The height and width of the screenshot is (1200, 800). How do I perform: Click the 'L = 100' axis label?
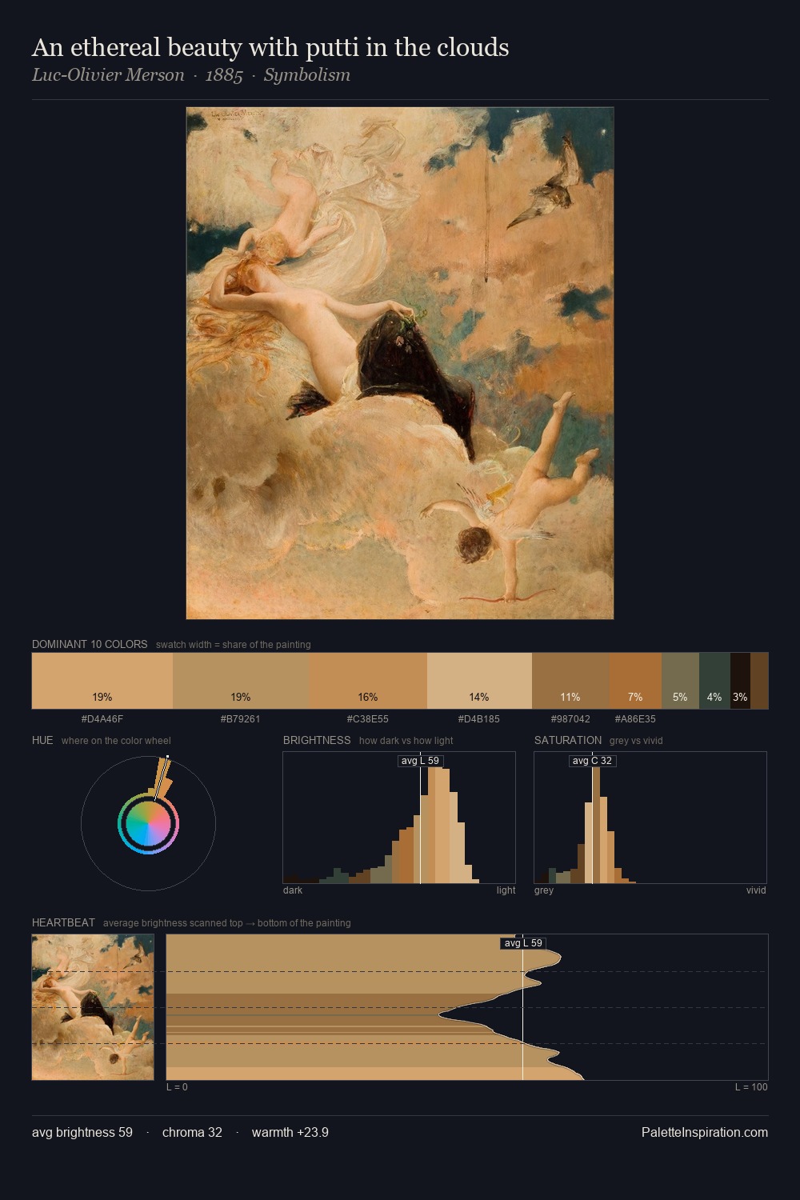point(751,1087)
